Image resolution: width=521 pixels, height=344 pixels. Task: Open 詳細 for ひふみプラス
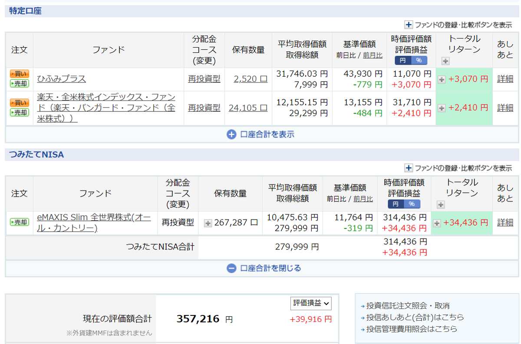505,79
